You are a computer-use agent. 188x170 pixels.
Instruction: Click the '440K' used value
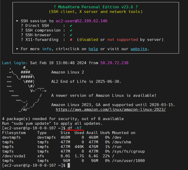click(79, 147)
